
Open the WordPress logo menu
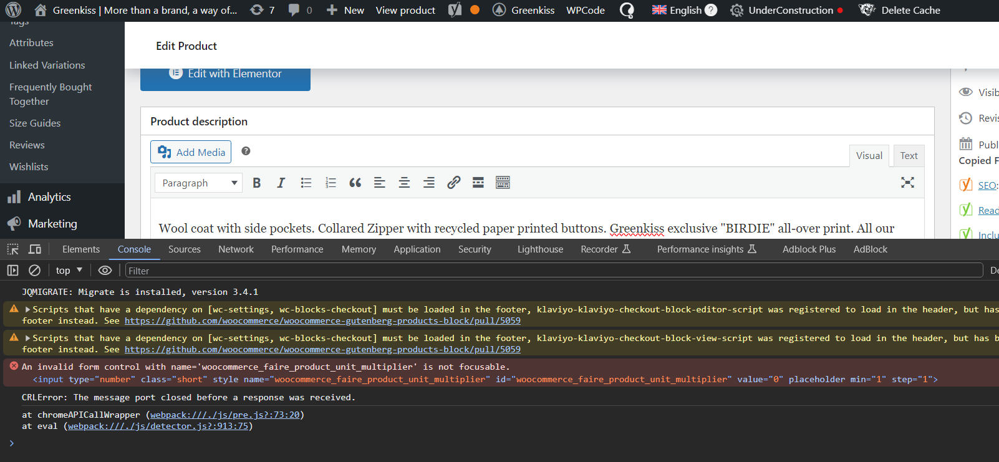click(13, 10)
